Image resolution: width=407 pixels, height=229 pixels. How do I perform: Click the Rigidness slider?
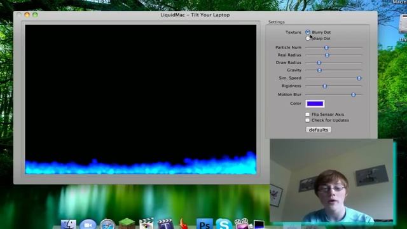click(x=333, y=86)
